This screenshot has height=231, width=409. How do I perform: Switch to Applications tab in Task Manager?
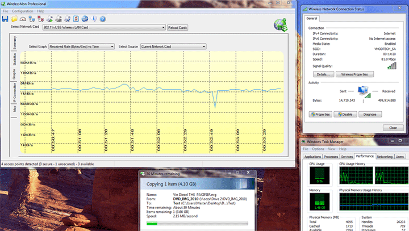click(x=312, y=157)
